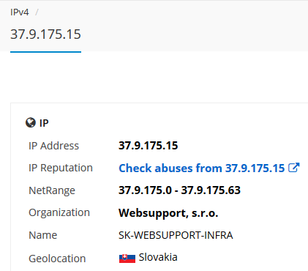The image size is (308, 271).
Task: Click the IP Reputation field label
Action: (61, 168)
